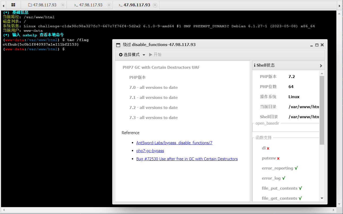Viewport: 343px width, 214px height.
Task: Open AntSword-Labs/bypass_disable_functions/7 link
Action: click(x=174, y=143)
